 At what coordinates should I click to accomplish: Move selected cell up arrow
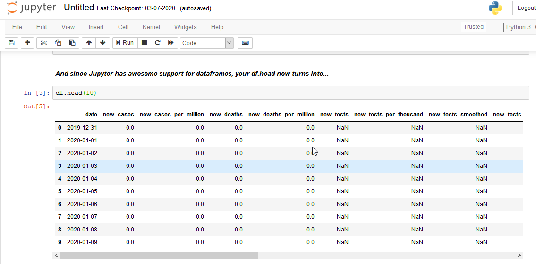click(89, 43)
